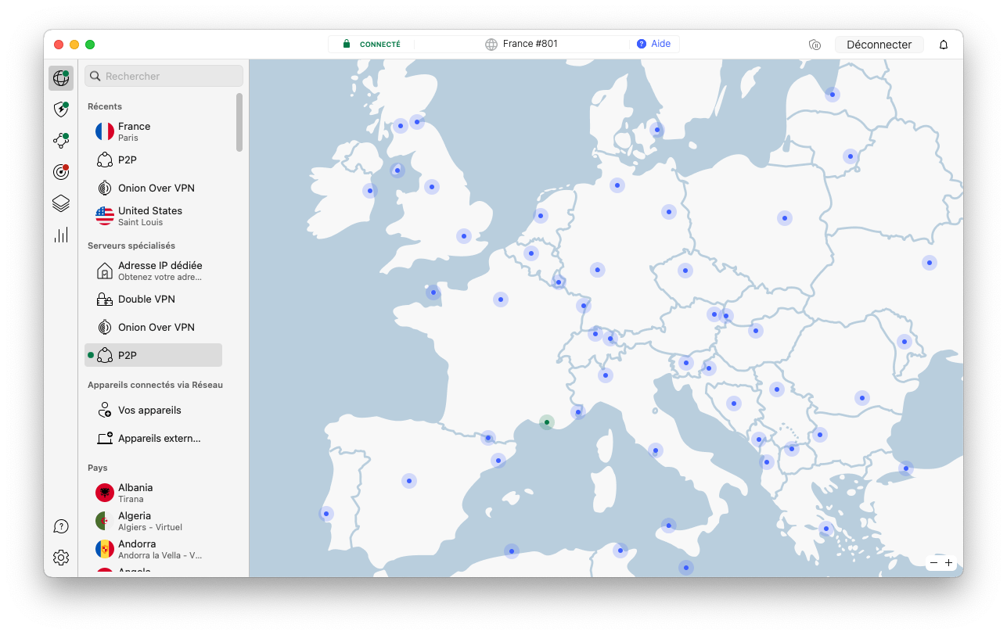The height and width of the screenshot is (635, 1007).
Task: Click the Déconnecter button
Action: point(879,45)
